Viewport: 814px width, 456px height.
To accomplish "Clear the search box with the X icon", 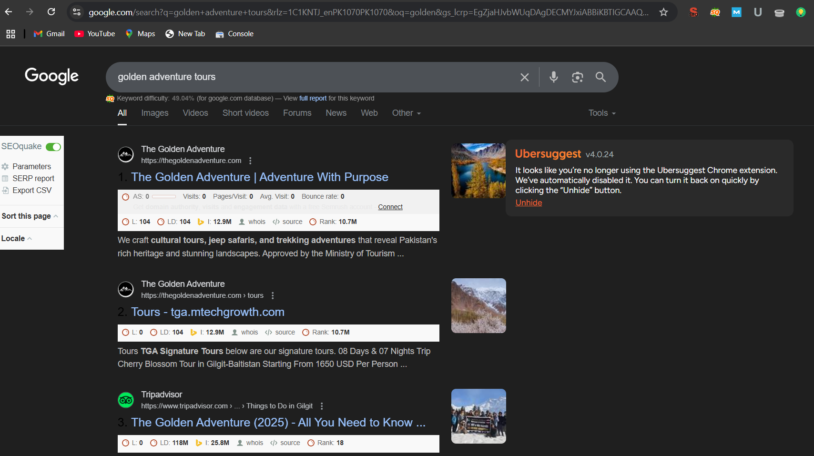I will point(525,77).
